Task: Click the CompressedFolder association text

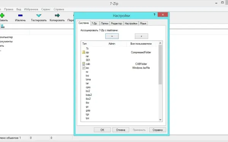Action: 141,52
